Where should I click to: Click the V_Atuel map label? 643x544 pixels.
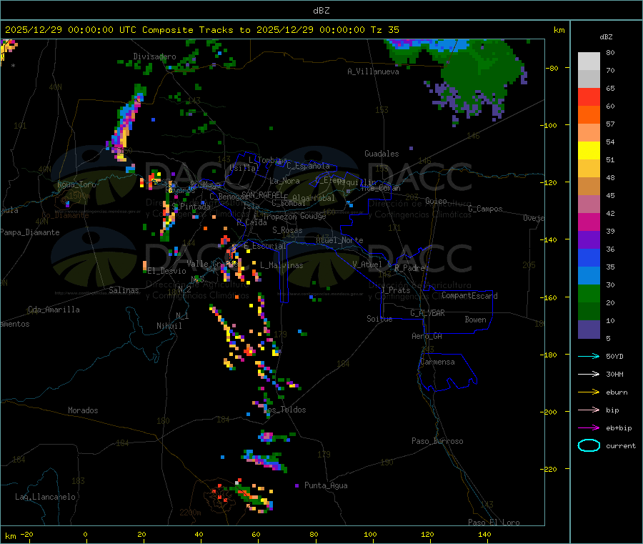coord(367,264)
